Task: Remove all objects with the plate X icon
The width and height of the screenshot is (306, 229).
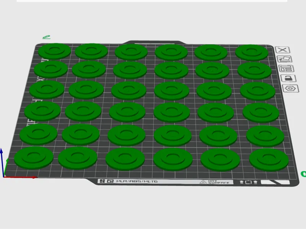Action: point(282,50)
